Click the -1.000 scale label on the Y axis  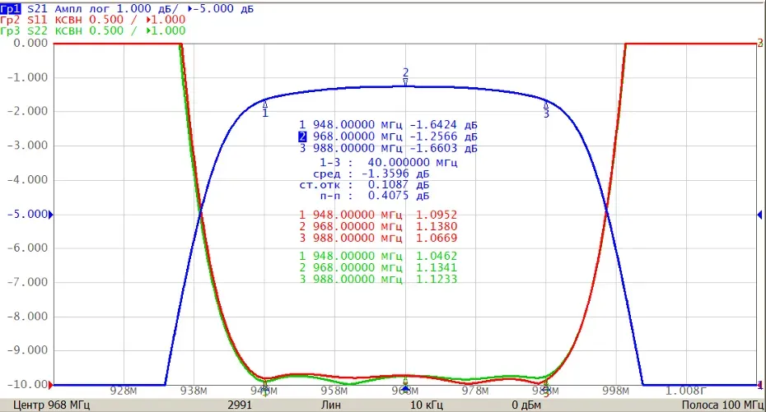[27, 77]
